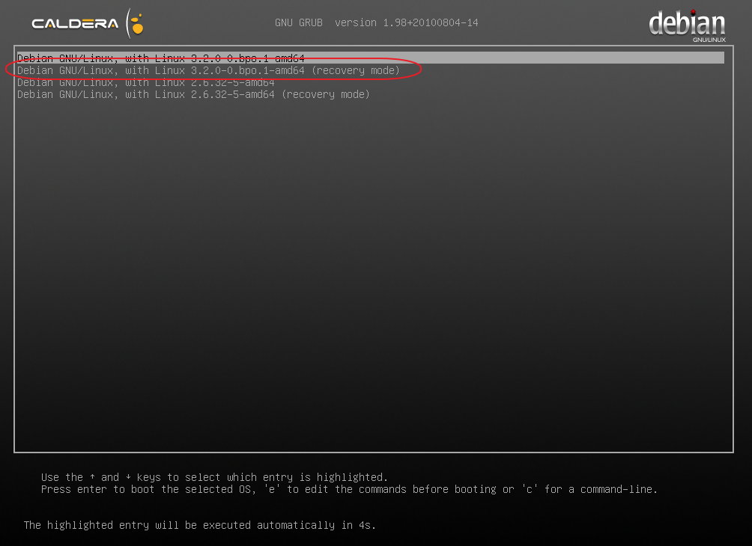The image size is (752, 546).
Task: Click the down arrow symbol in help text
Action: (x=128, y=477)
